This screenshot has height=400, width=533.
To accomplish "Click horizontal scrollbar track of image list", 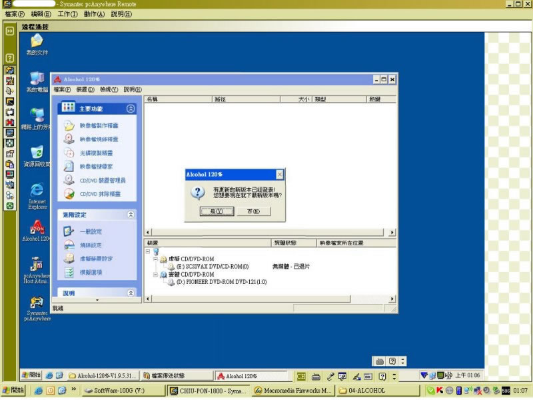I will click(x=267, y=232).
